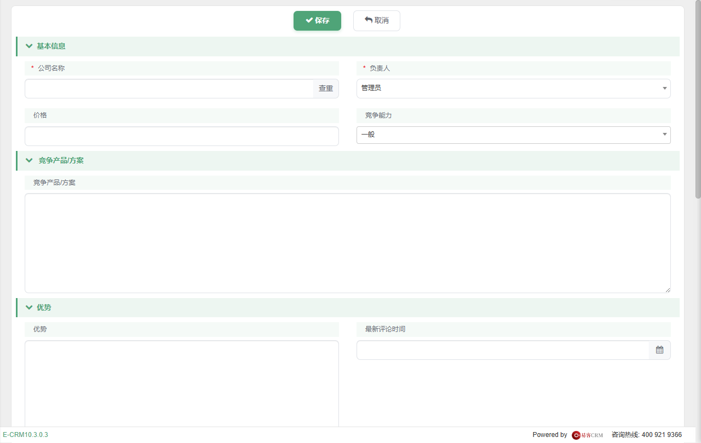Open the 负责人 dropdown
Viewport: 701px width, 443px height.
(514, 89)
